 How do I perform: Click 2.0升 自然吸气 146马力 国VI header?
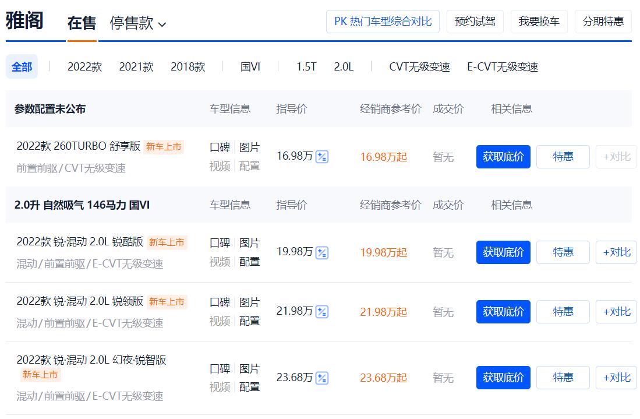(x=82, y=205)
